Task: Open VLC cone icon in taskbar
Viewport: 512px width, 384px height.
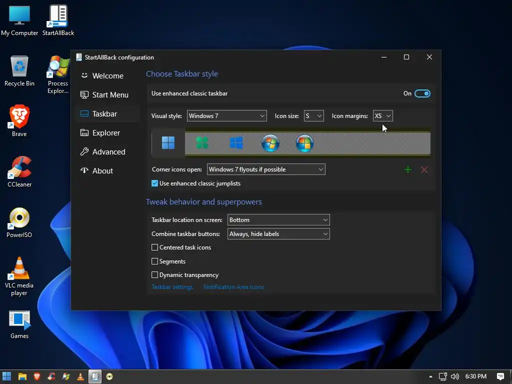Action: (x=80, y=376)
